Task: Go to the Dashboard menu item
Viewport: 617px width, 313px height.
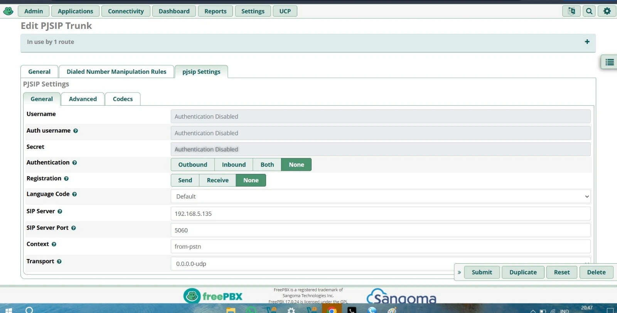Action: (x=174, y=11)
